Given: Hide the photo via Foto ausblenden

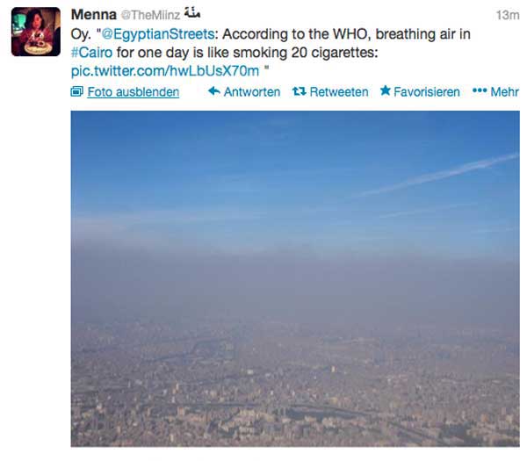Looking at the screenshot, I should click(134, 91).
